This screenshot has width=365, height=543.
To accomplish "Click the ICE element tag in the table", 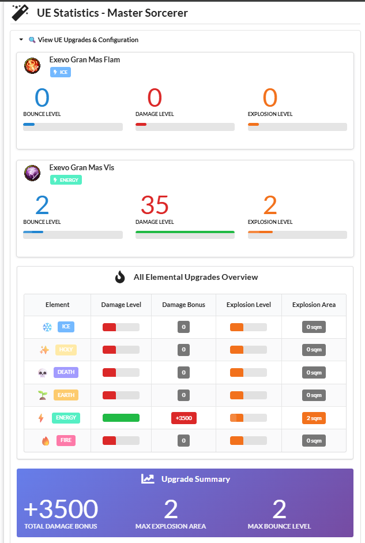I will (66, 327).
